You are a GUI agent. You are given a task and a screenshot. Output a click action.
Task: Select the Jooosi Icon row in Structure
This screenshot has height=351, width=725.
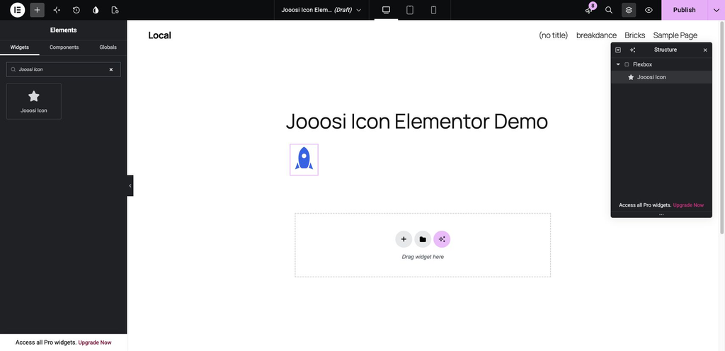coord(661,77)
